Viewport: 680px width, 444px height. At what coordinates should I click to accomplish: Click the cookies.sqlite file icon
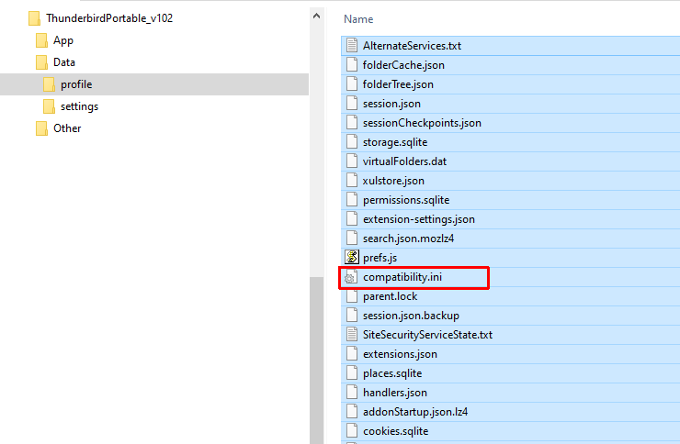point(352,430)
